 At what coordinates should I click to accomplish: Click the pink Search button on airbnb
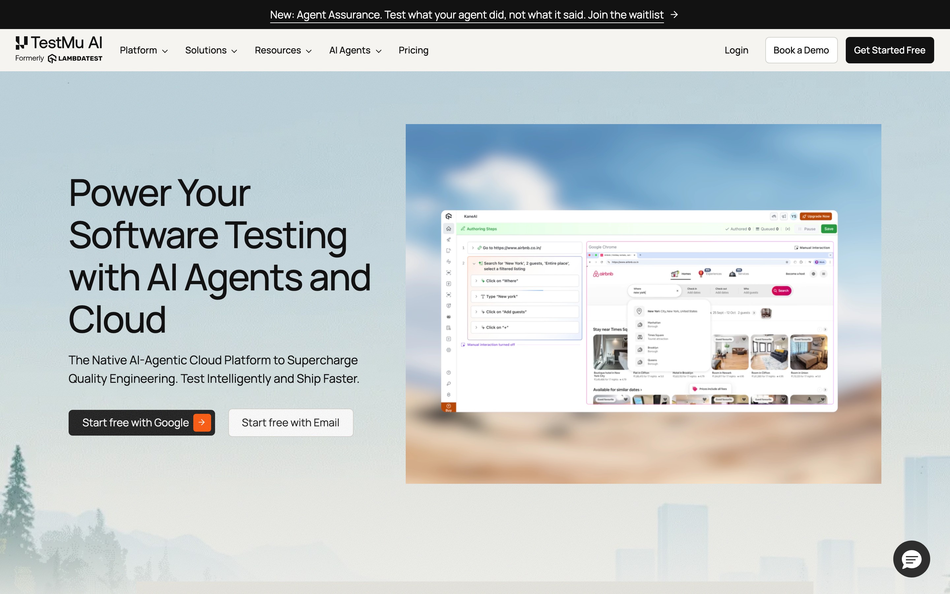[x=781, y=291]
